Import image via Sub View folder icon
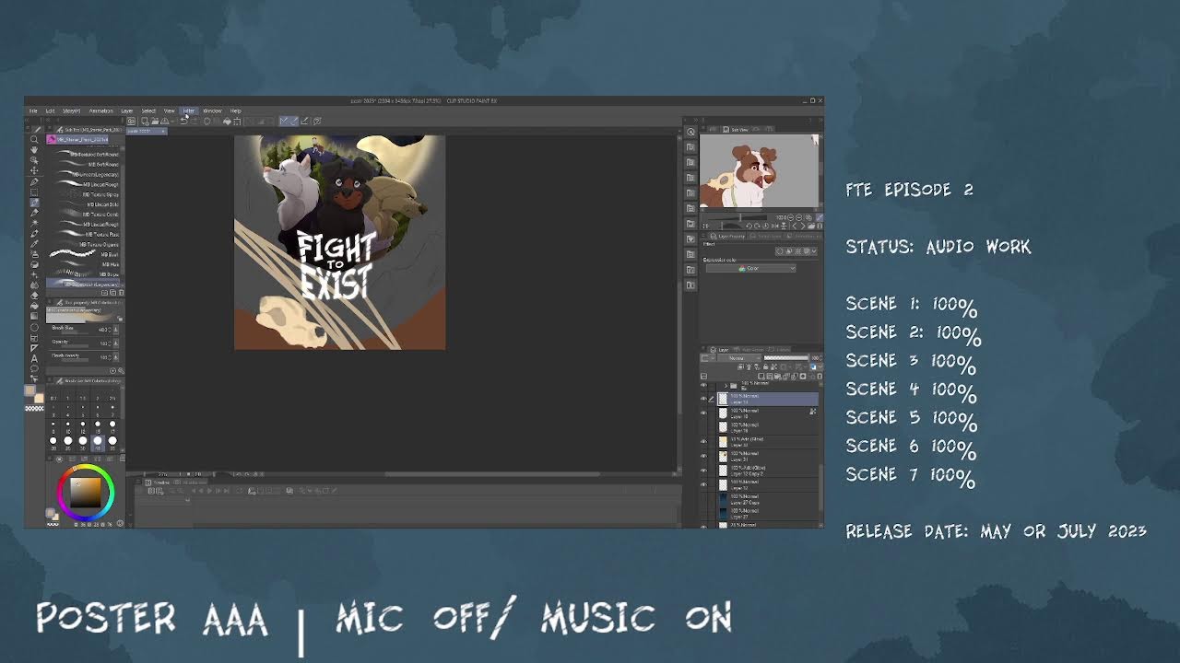This screenshot has height=663, width=1180. (x=811, y=226)
